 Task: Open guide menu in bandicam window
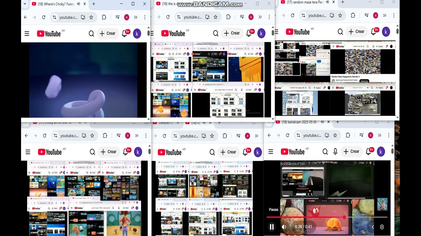[x=271, y=151]
